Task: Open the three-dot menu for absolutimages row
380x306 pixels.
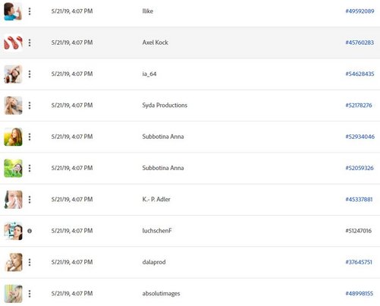Action: tap(30, 294)
